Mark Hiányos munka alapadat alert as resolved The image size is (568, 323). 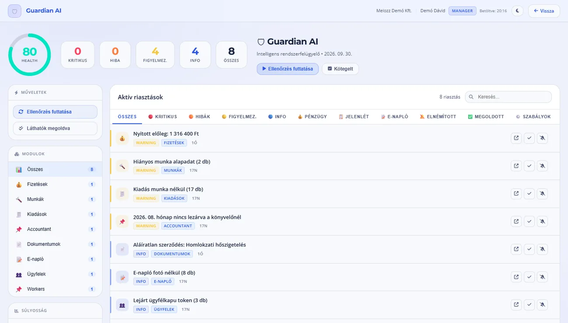pos(529,166)
